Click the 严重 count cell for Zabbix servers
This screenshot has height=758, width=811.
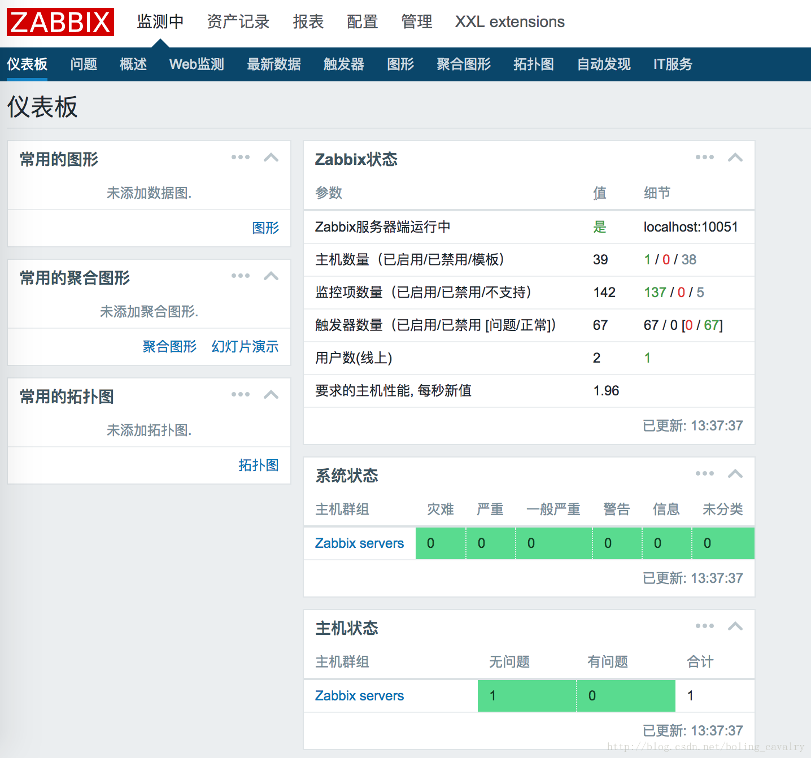click(490, 543)
